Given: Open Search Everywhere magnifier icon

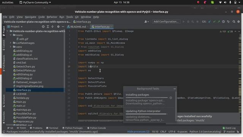Looking at the screenshot, I should coord(234,22).
